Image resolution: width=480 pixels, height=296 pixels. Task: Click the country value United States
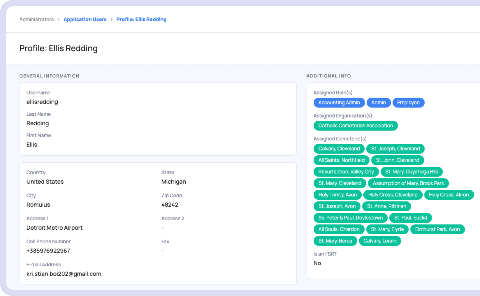(45, 182)
